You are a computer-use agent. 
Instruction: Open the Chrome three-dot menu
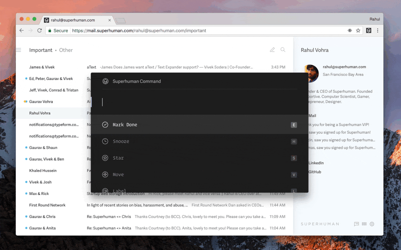[378, 31]
